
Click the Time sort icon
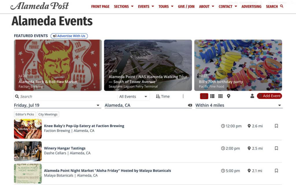pyautogui.click(x=158, y=97)
